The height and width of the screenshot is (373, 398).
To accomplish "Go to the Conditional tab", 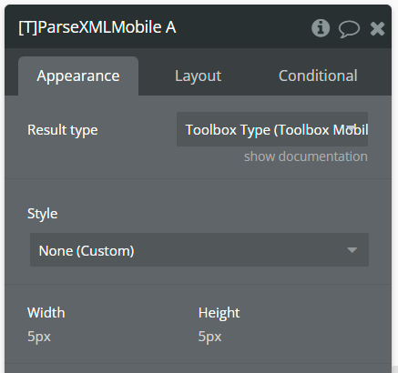I will [x=318, y=76].
